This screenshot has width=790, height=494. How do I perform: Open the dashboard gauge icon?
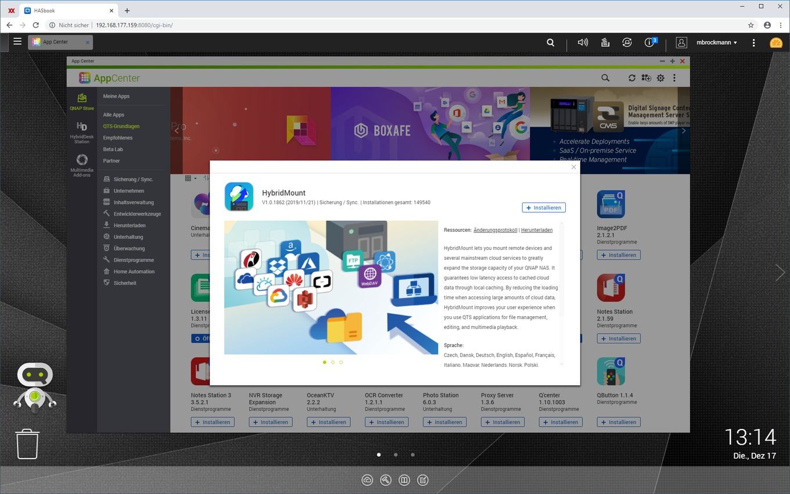point(776,42)
